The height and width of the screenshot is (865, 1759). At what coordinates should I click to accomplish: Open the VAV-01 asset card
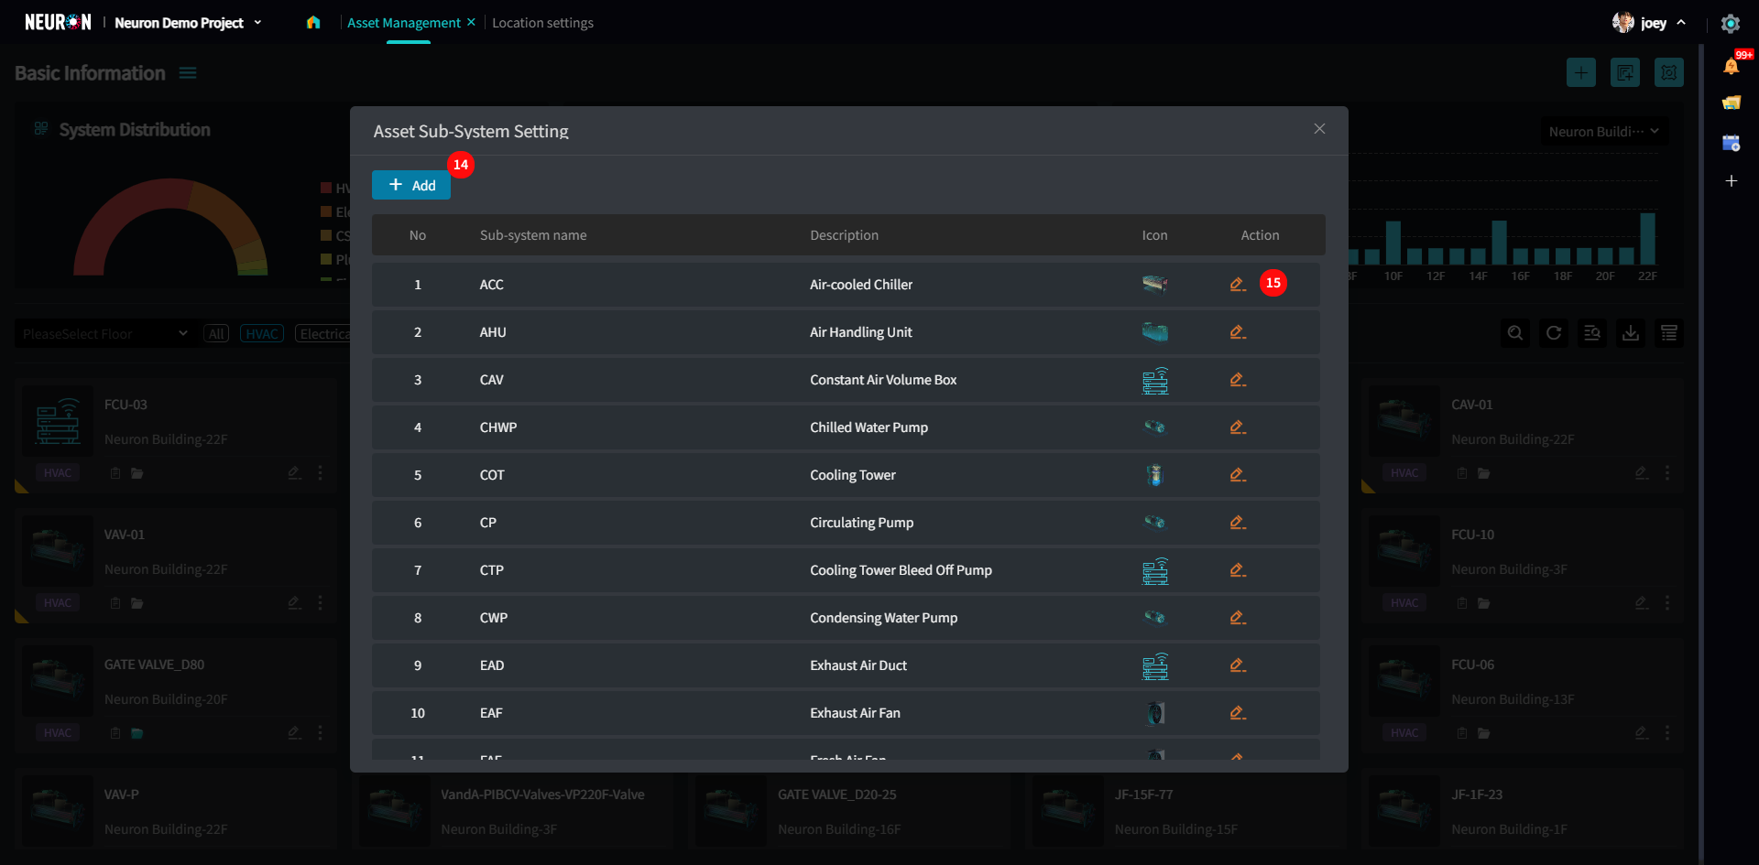176,566
